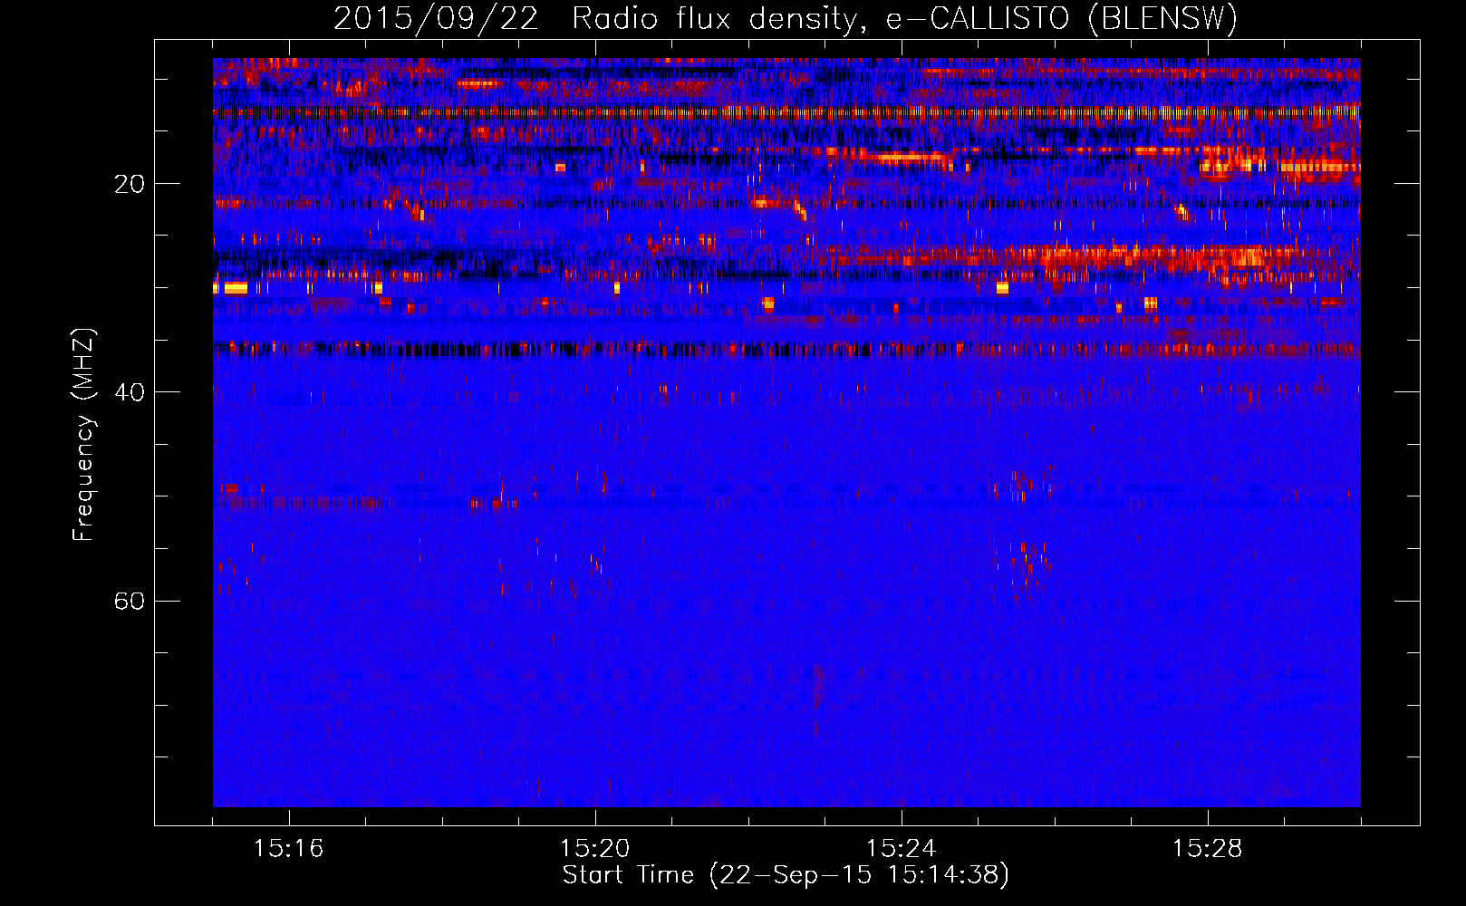Select the 15:20 time tick label
The image size is (1466, 906).
[594, 849]
